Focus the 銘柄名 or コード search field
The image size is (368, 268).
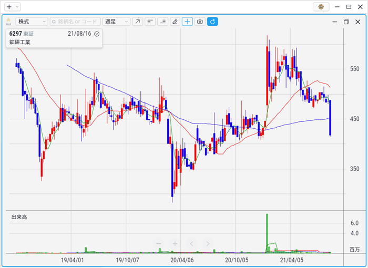click(x=75, y=22)
